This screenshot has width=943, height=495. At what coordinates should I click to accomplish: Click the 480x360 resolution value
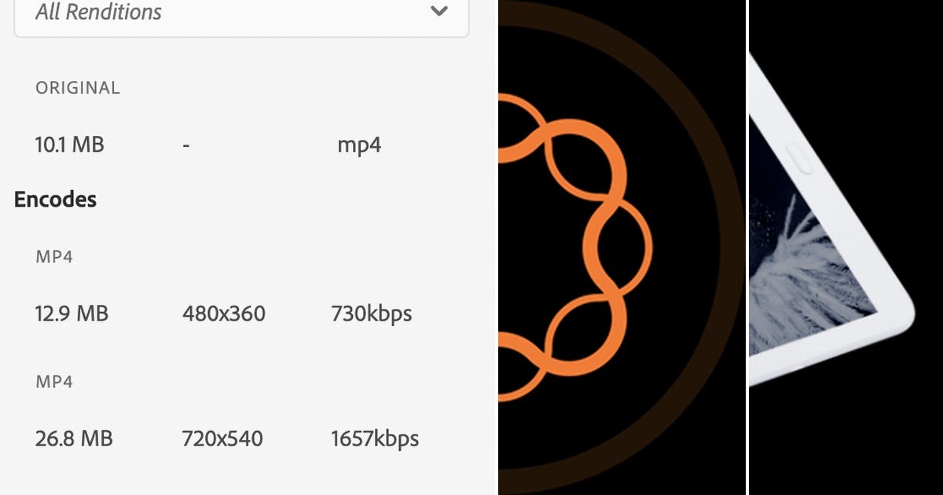click(224, 313)
